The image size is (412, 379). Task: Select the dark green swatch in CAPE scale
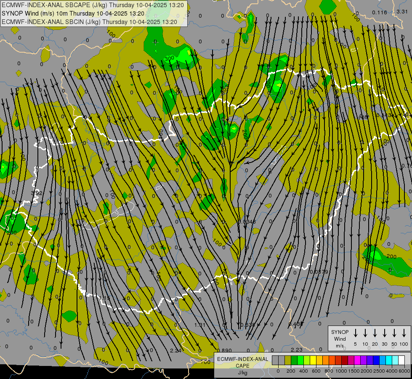(294, 360)
